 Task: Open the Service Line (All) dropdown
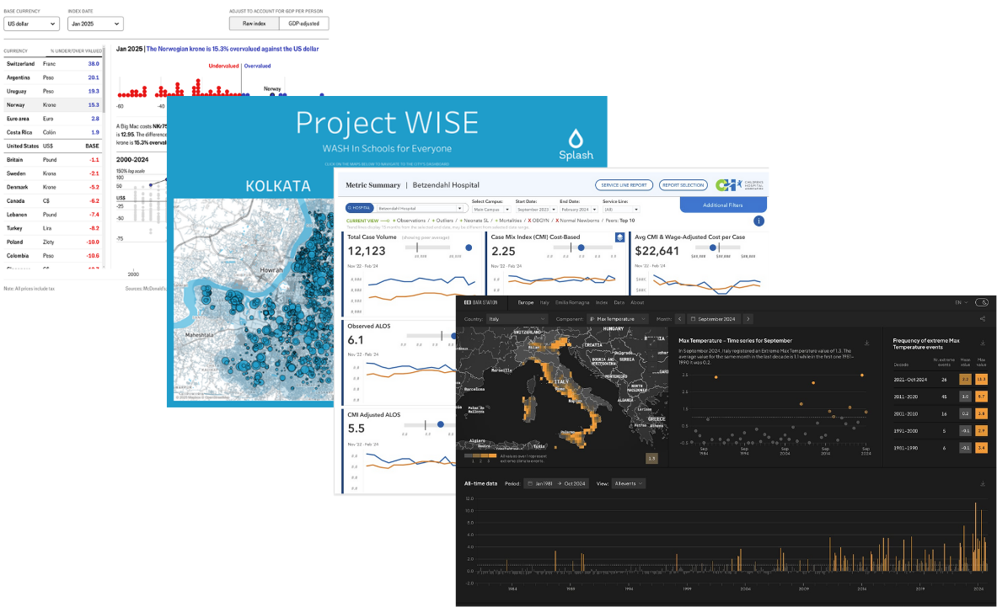pyautogui.click(x=620, y=209)
